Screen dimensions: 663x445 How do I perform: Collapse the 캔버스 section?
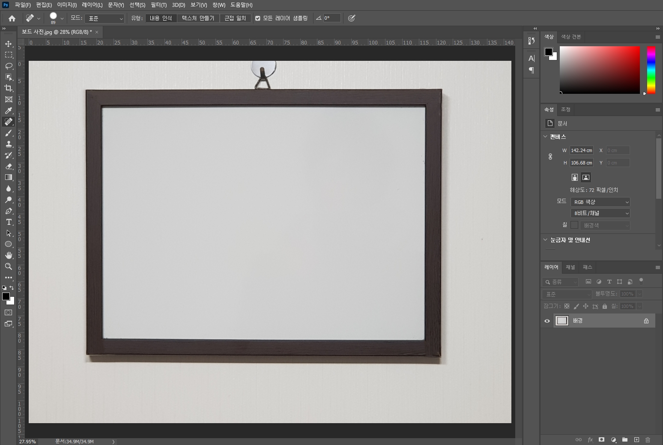click(545, 137)
